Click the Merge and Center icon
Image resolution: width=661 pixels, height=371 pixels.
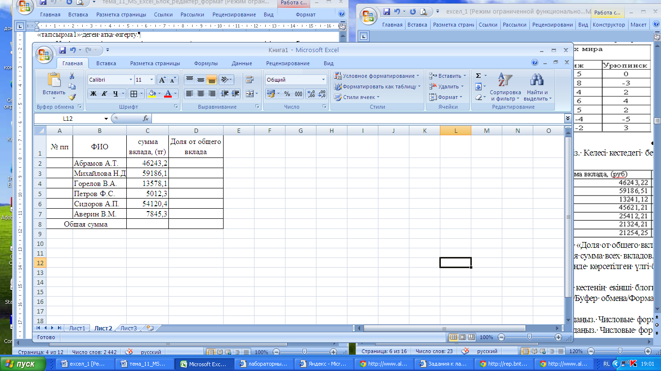[250, 94]
